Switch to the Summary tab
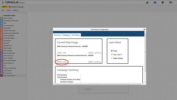The height and width of the screenshot is (100, 177). (x=57, y=35)
